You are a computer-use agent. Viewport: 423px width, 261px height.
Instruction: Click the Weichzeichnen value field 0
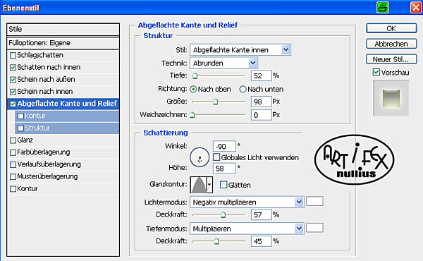pyautogui.click(x=261, y=115)
